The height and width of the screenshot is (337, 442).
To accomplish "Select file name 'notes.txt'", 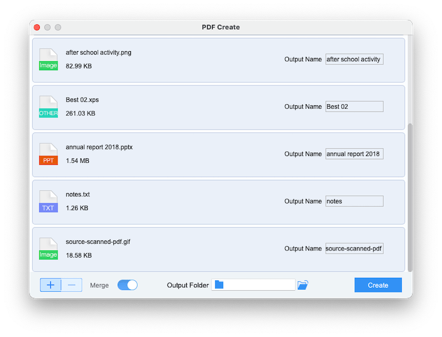I will point(78,194).
